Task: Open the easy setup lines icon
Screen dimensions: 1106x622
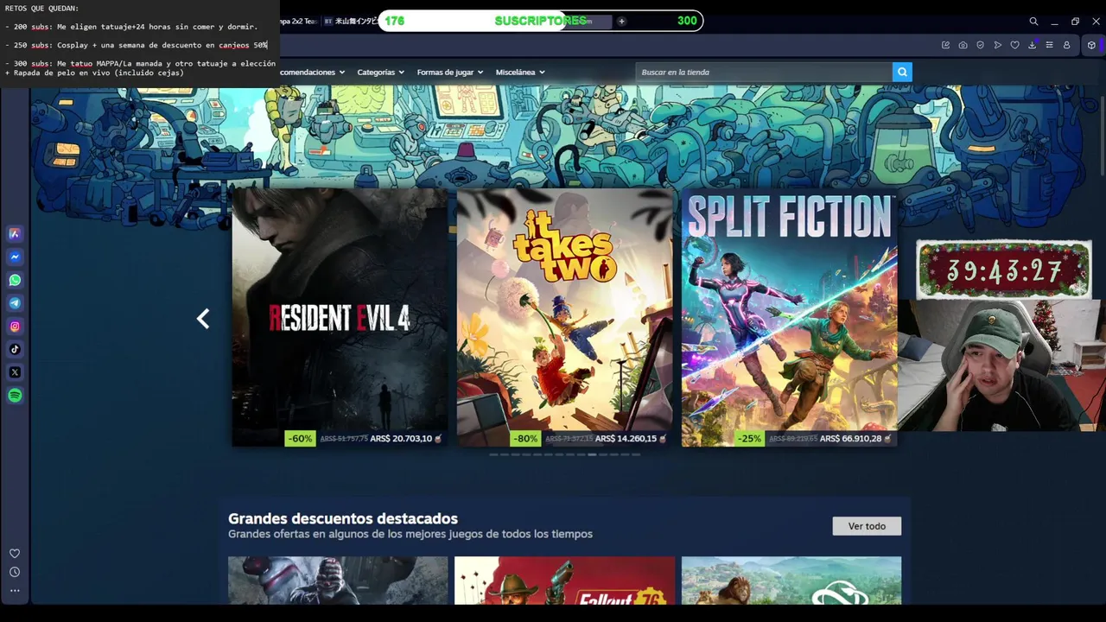Action: coord(1049,45)
